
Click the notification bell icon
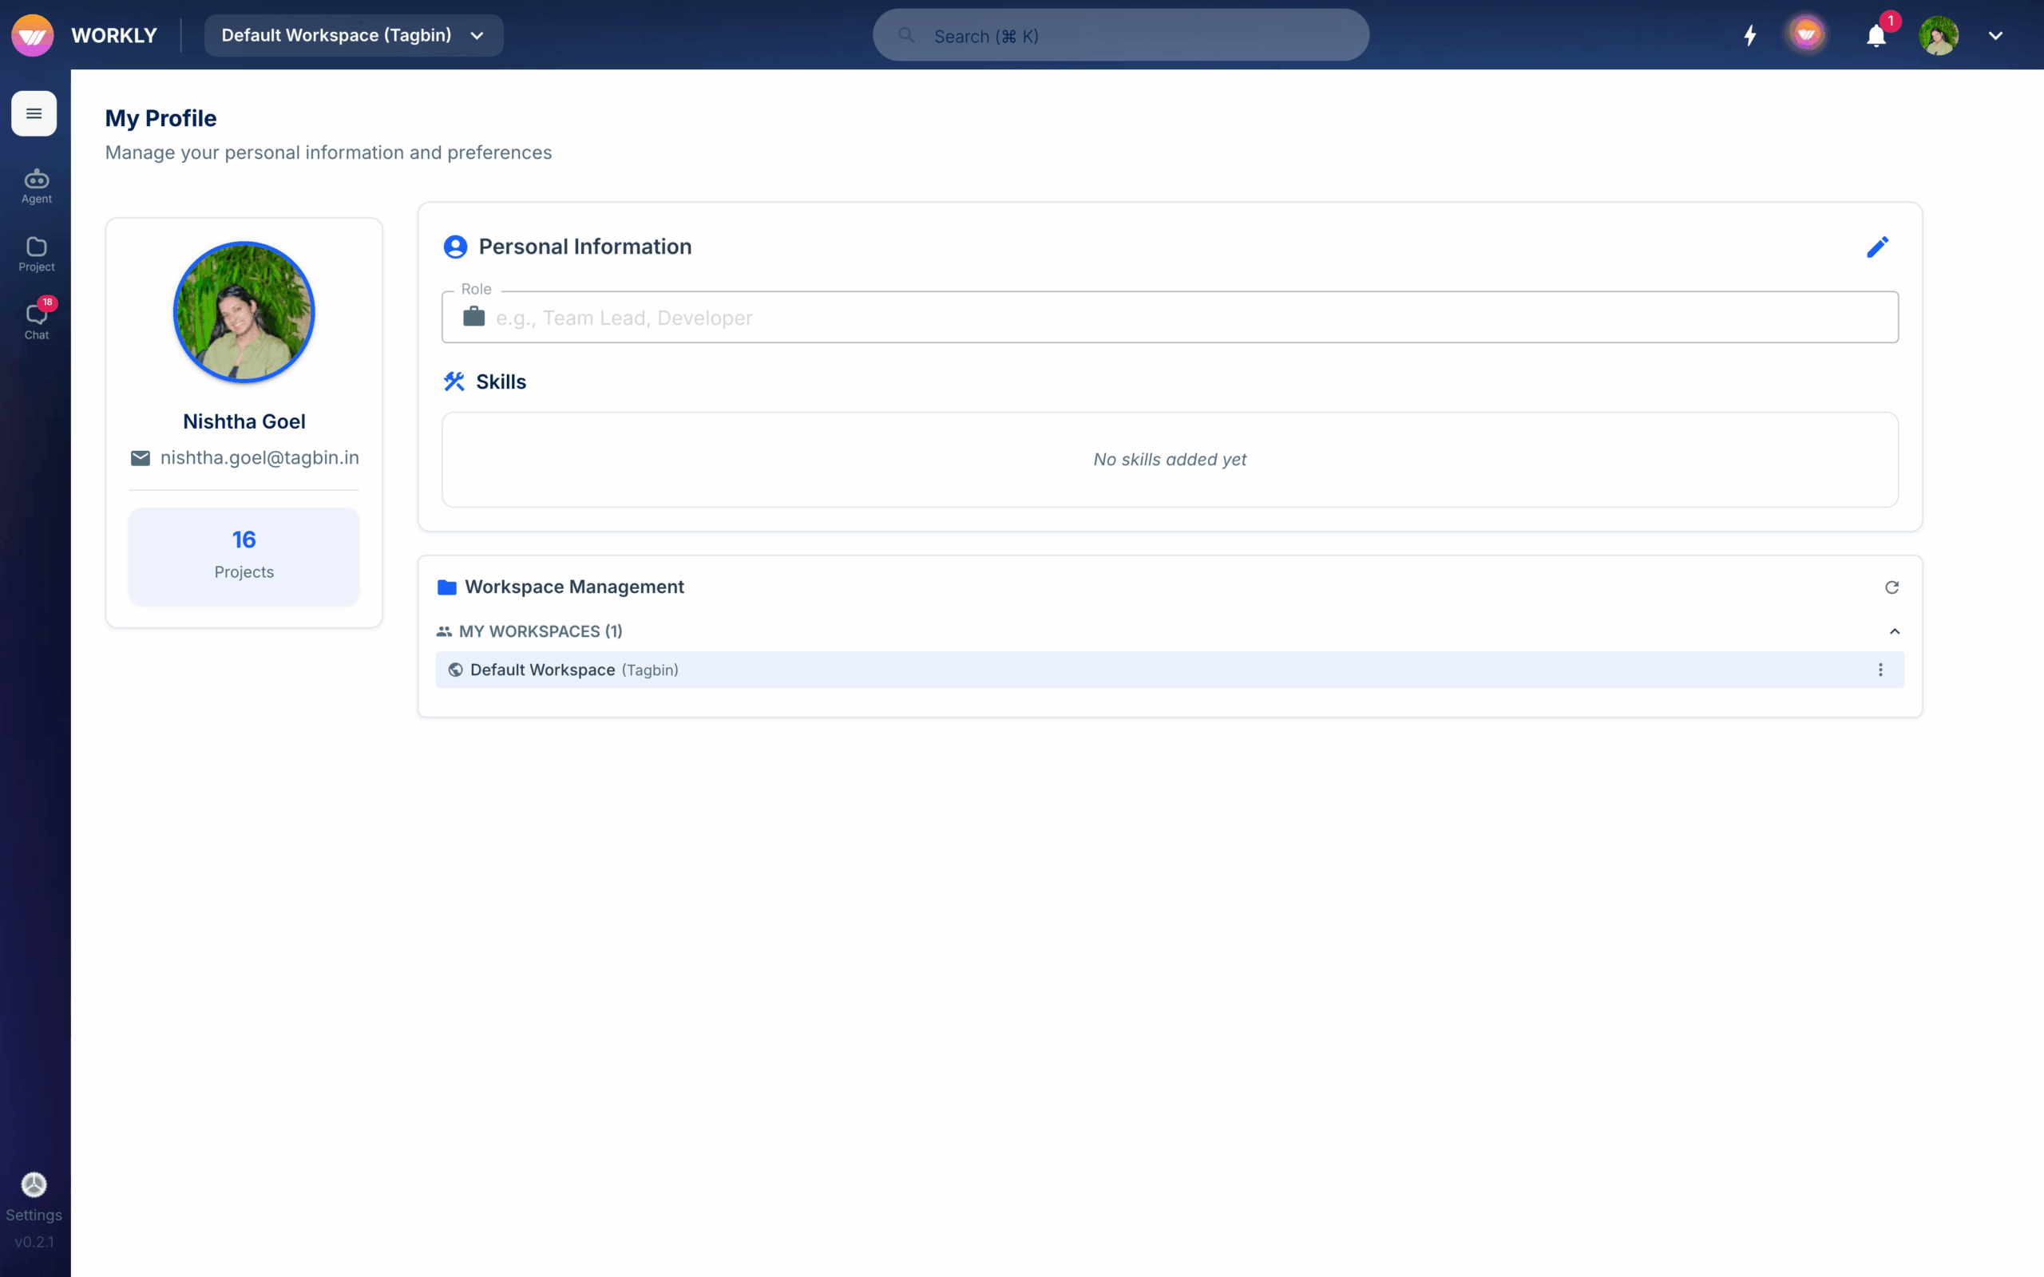(x=1876, y=35)
